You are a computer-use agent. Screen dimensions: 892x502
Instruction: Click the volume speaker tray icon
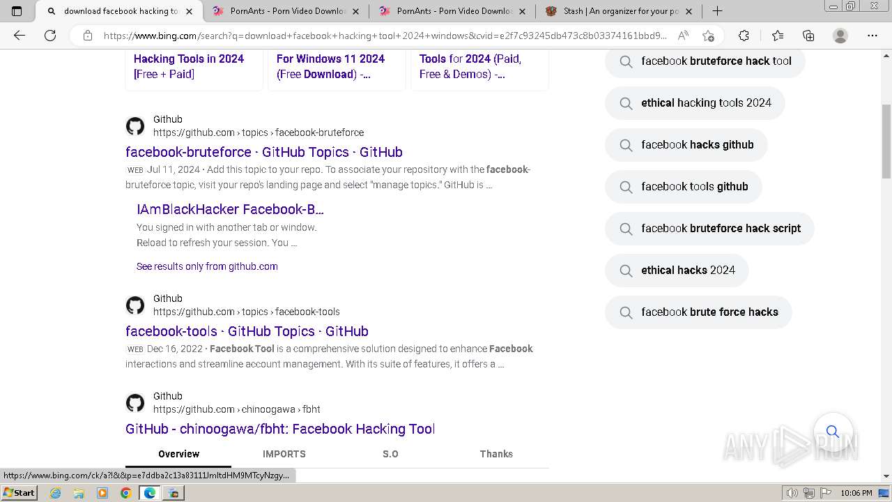coord(792,493)
